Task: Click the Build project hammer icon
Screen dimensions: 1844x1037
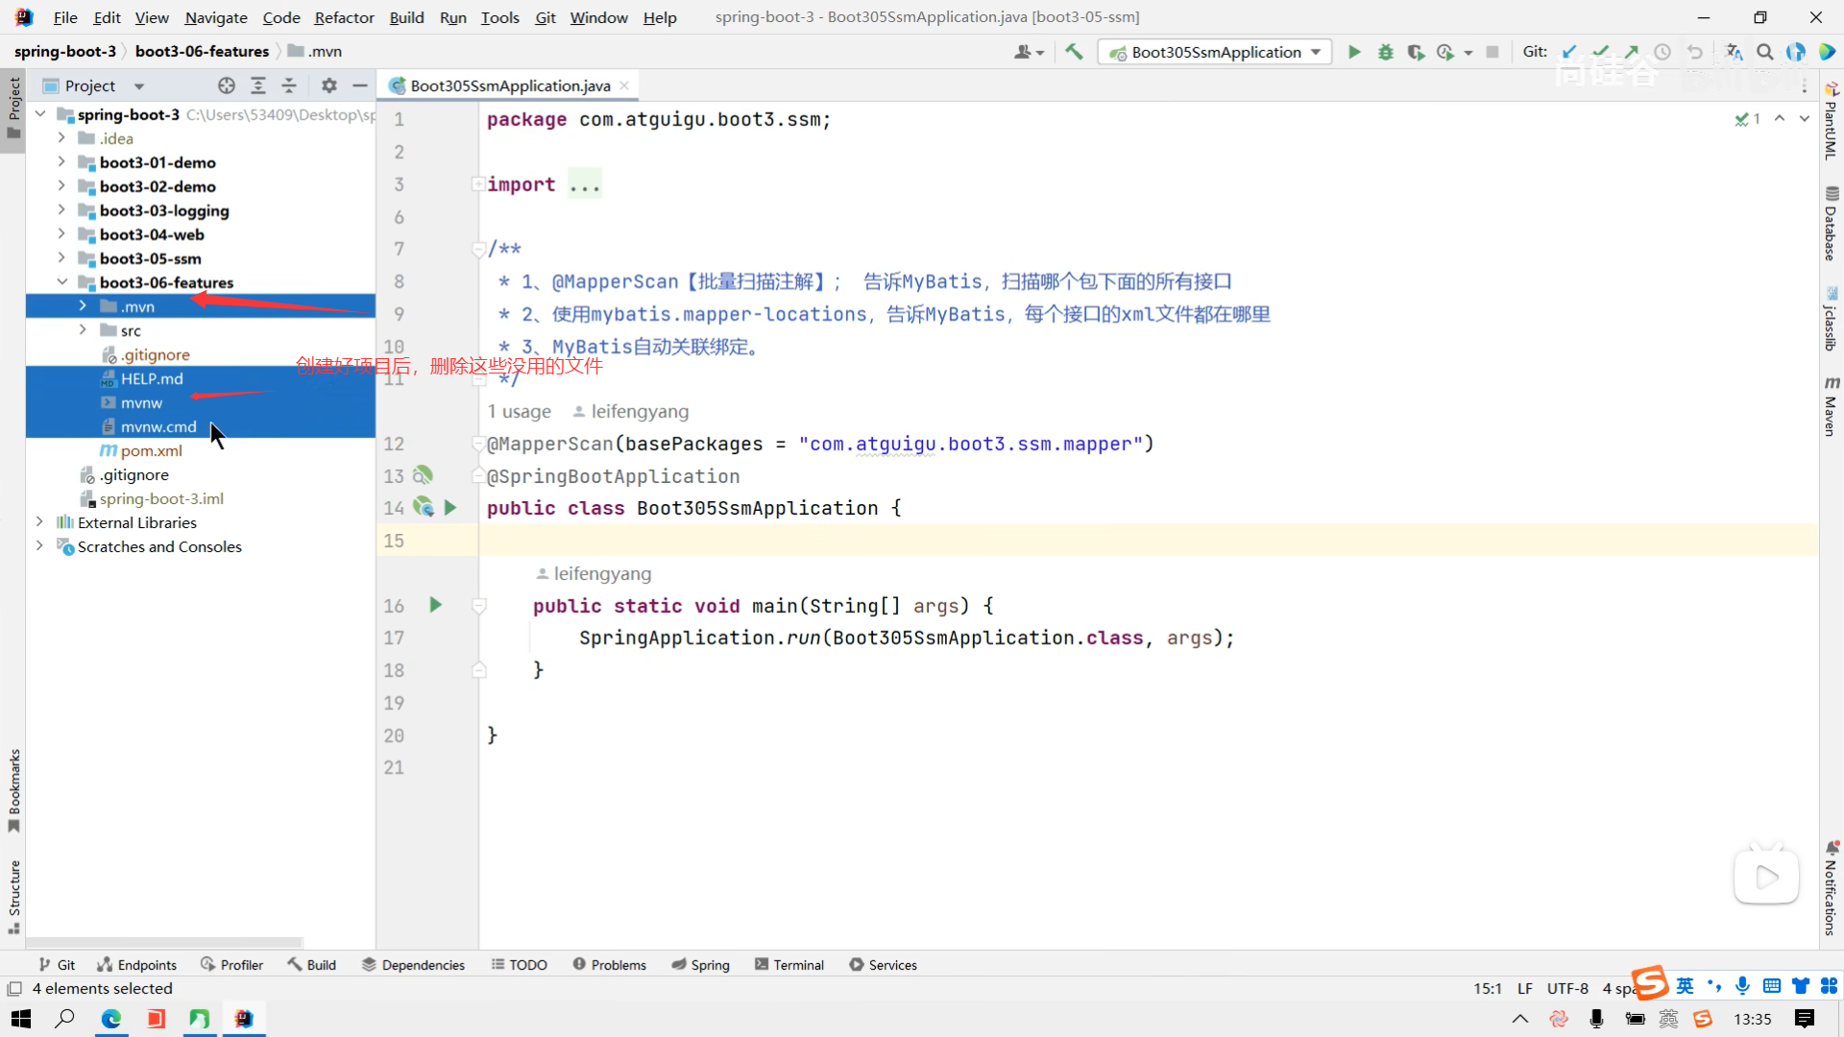Action: pyautogui.click(x=1075, y=52)
